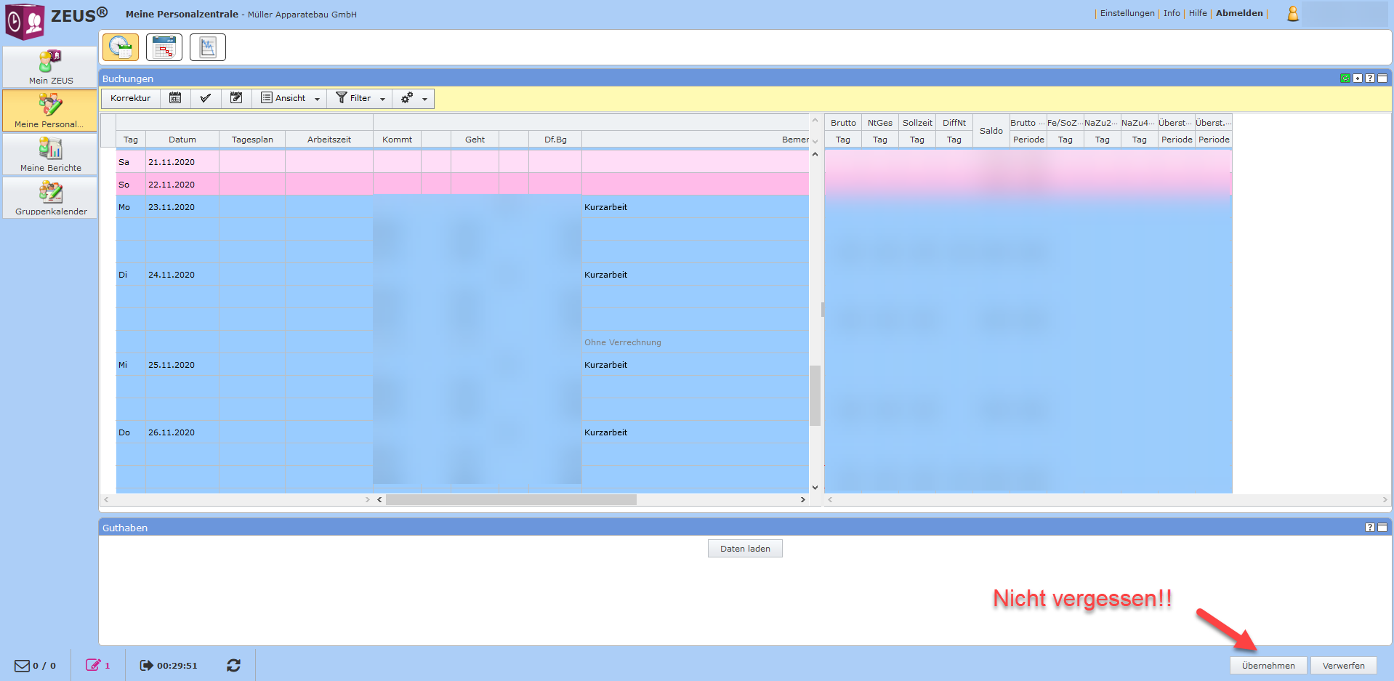Screen dimensions: 1394x681
Task: Toggle green auto-refresh icon in Buchungen header
Action: coord(1345,78)
